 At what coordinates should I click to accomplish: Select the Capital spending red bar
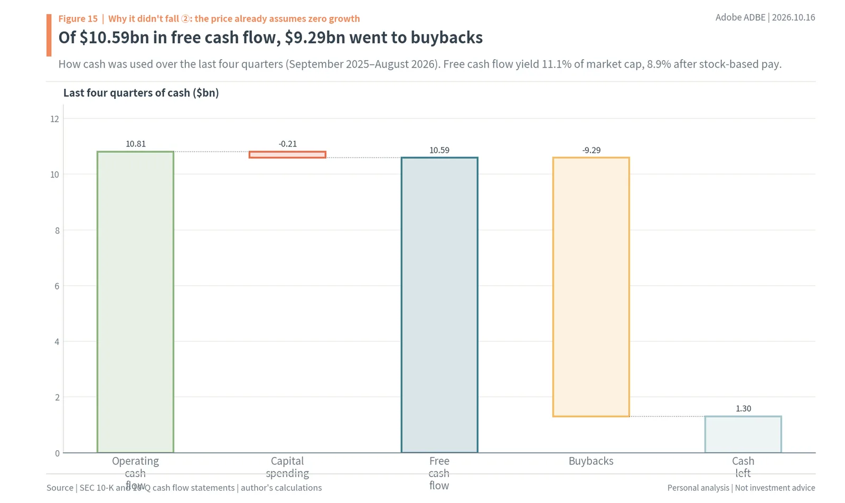pos(287,154)
